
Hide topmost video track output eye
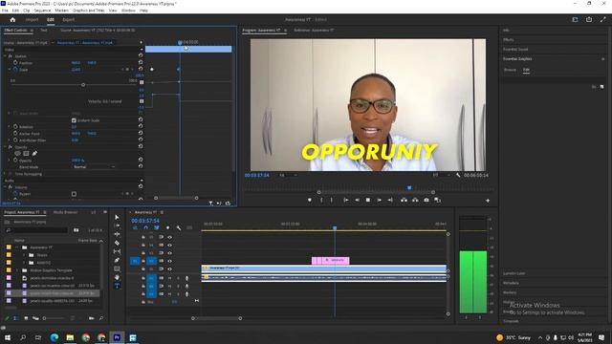[x=170, y=237]
